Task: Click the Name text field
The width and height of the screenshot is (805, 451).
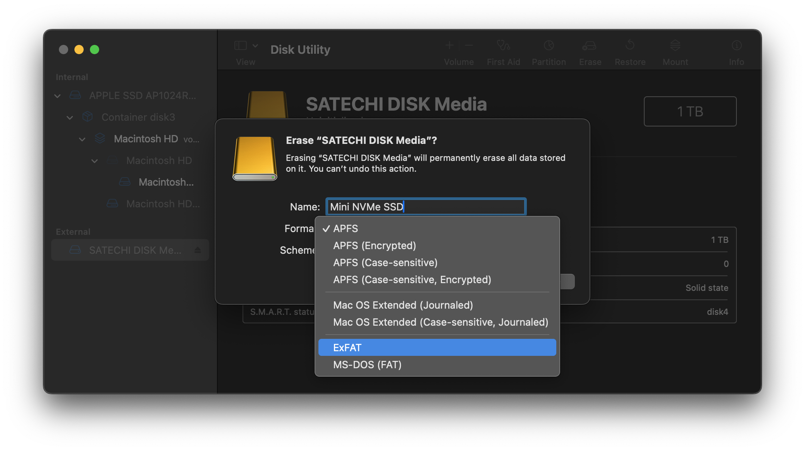Action: (426, 207)
